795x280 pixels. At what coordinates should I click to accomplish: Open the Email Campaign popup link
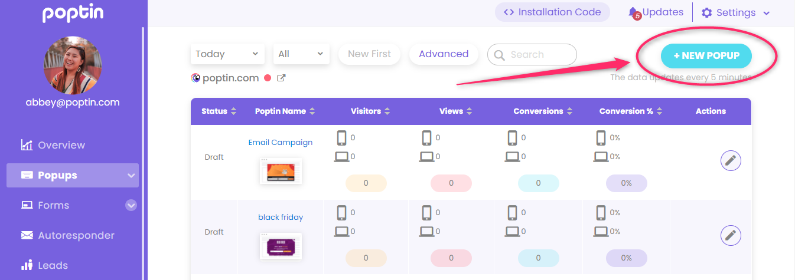[x=281, y=142]
